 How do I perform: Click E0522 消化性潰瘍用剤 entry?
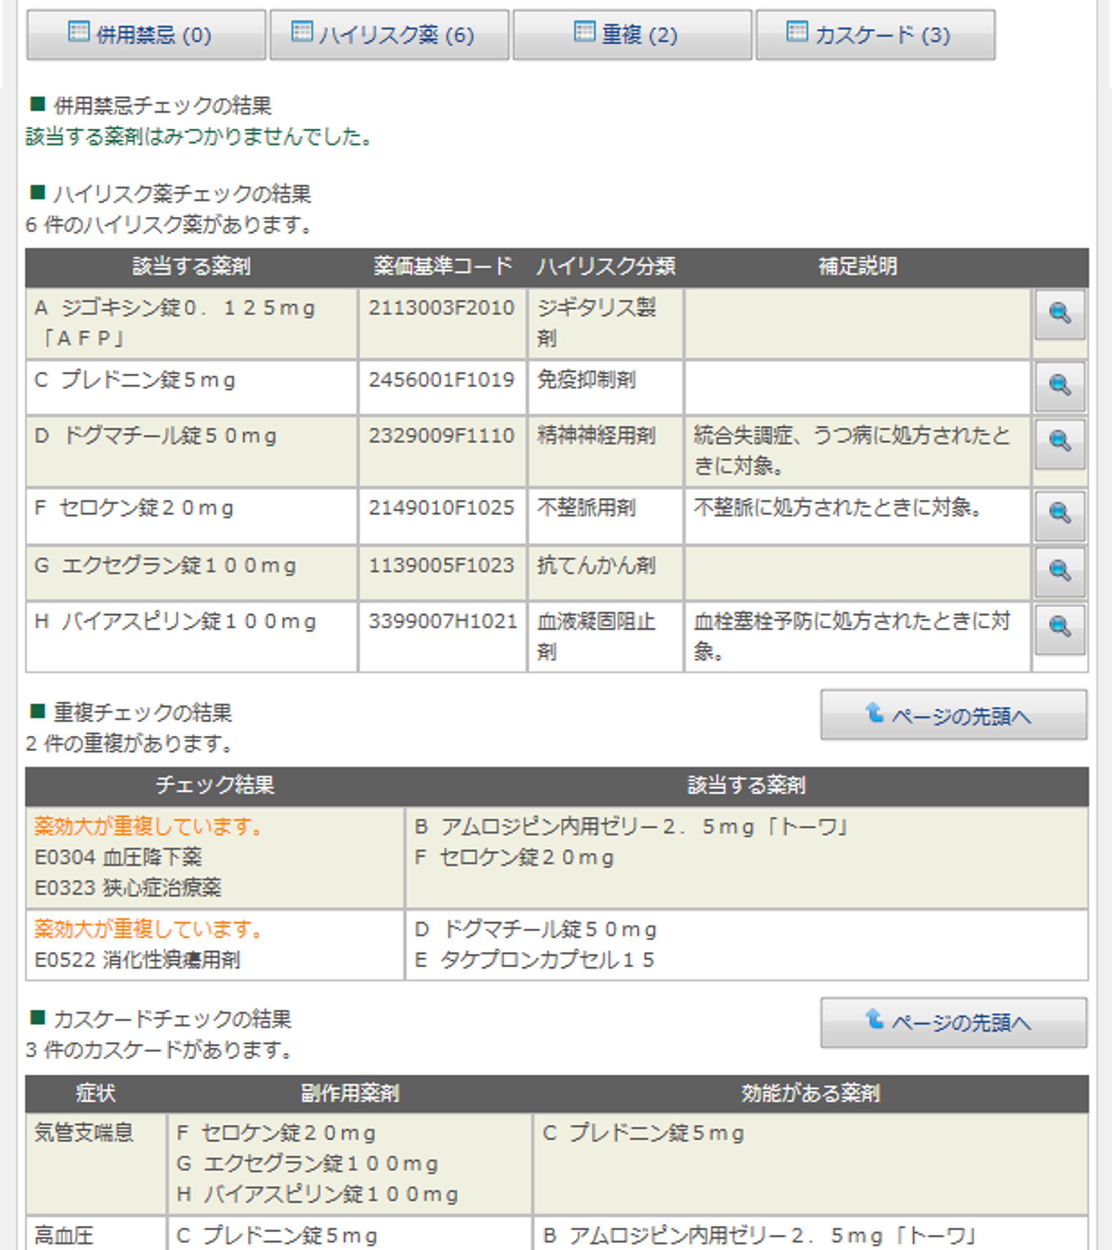(137, 960)
